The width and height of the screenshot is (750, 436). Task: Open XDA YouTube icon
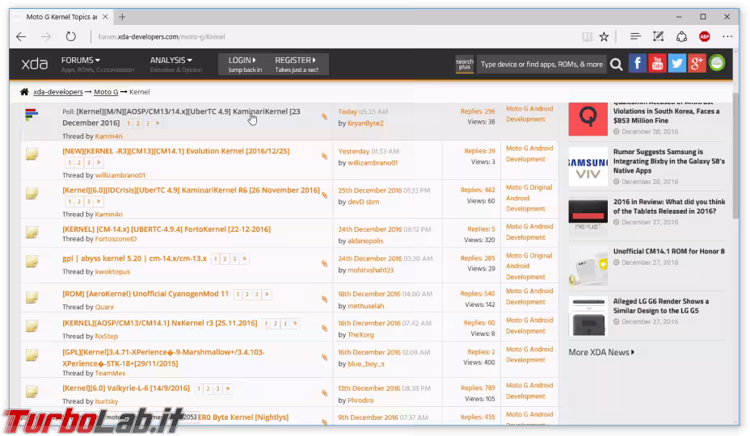[x=657, y=64]
